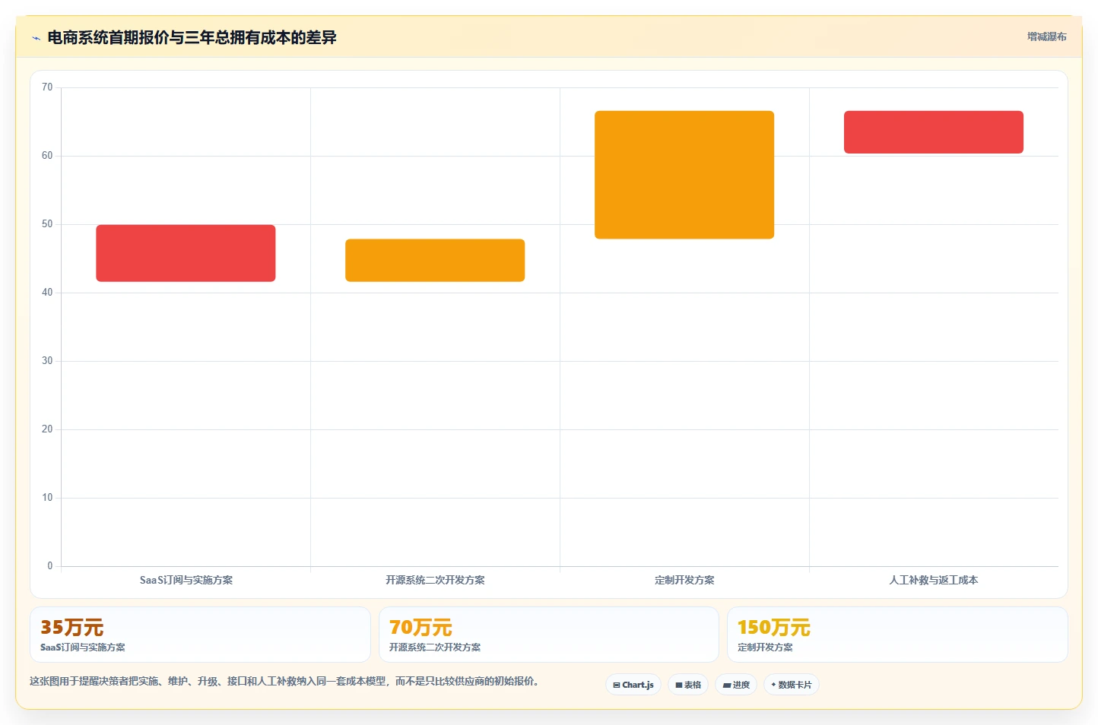Click the chart icon beside the title
This screenshot has height=725, width=1098.
(36, 38)
